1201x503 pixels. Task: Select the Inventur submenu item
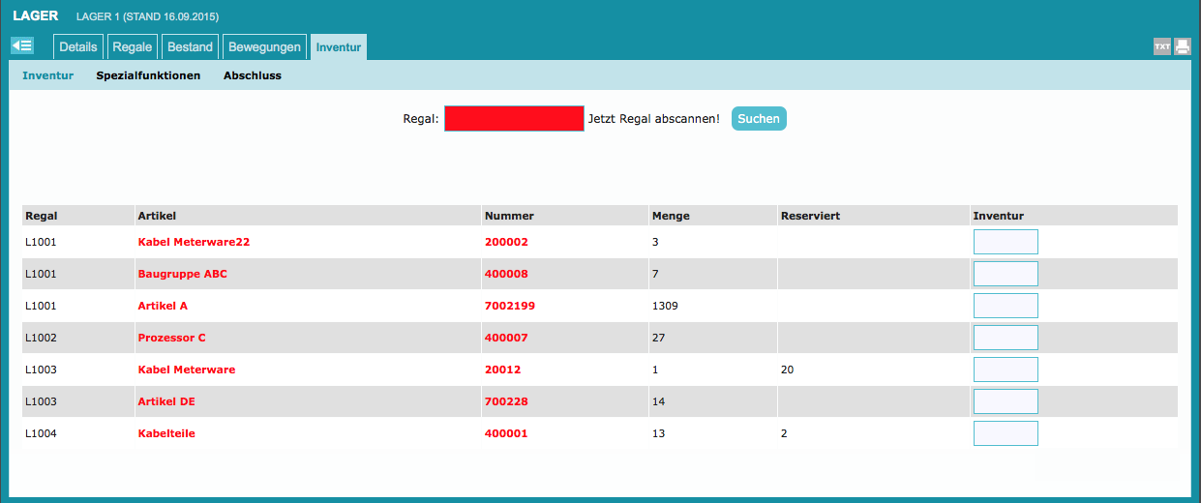pos(48,75)
